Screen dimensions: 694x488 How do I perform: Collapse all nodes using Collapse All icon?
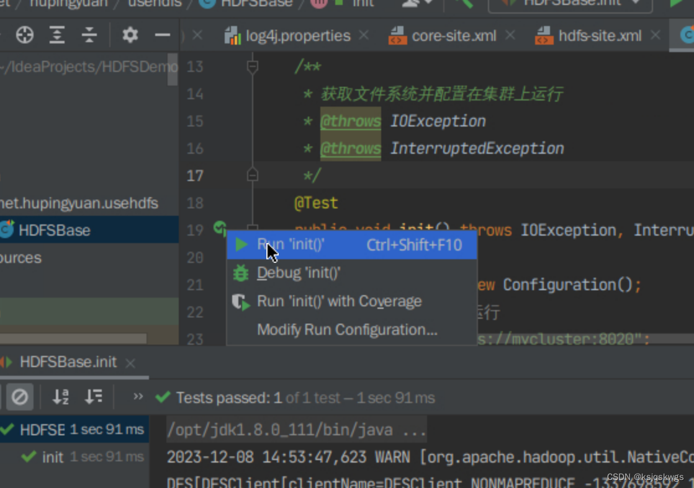[89, 35]
